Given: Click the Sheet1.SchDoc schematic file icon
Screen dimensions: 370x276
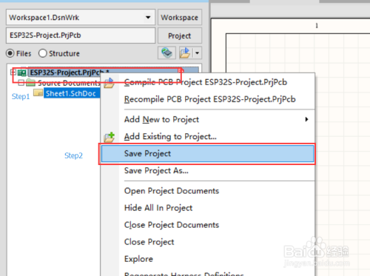Looking at the screenshot, I should (38, 92).
